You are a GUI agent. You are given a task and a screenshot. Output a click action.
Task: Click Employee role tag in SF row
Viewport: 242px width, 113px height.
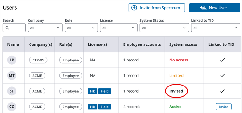pos(71,91)
